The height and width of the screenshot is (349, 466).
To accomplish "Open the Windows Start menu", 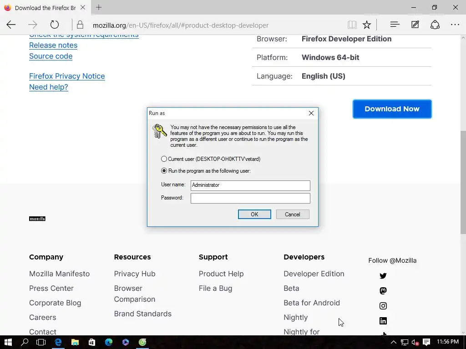I will tap(8, 342).
